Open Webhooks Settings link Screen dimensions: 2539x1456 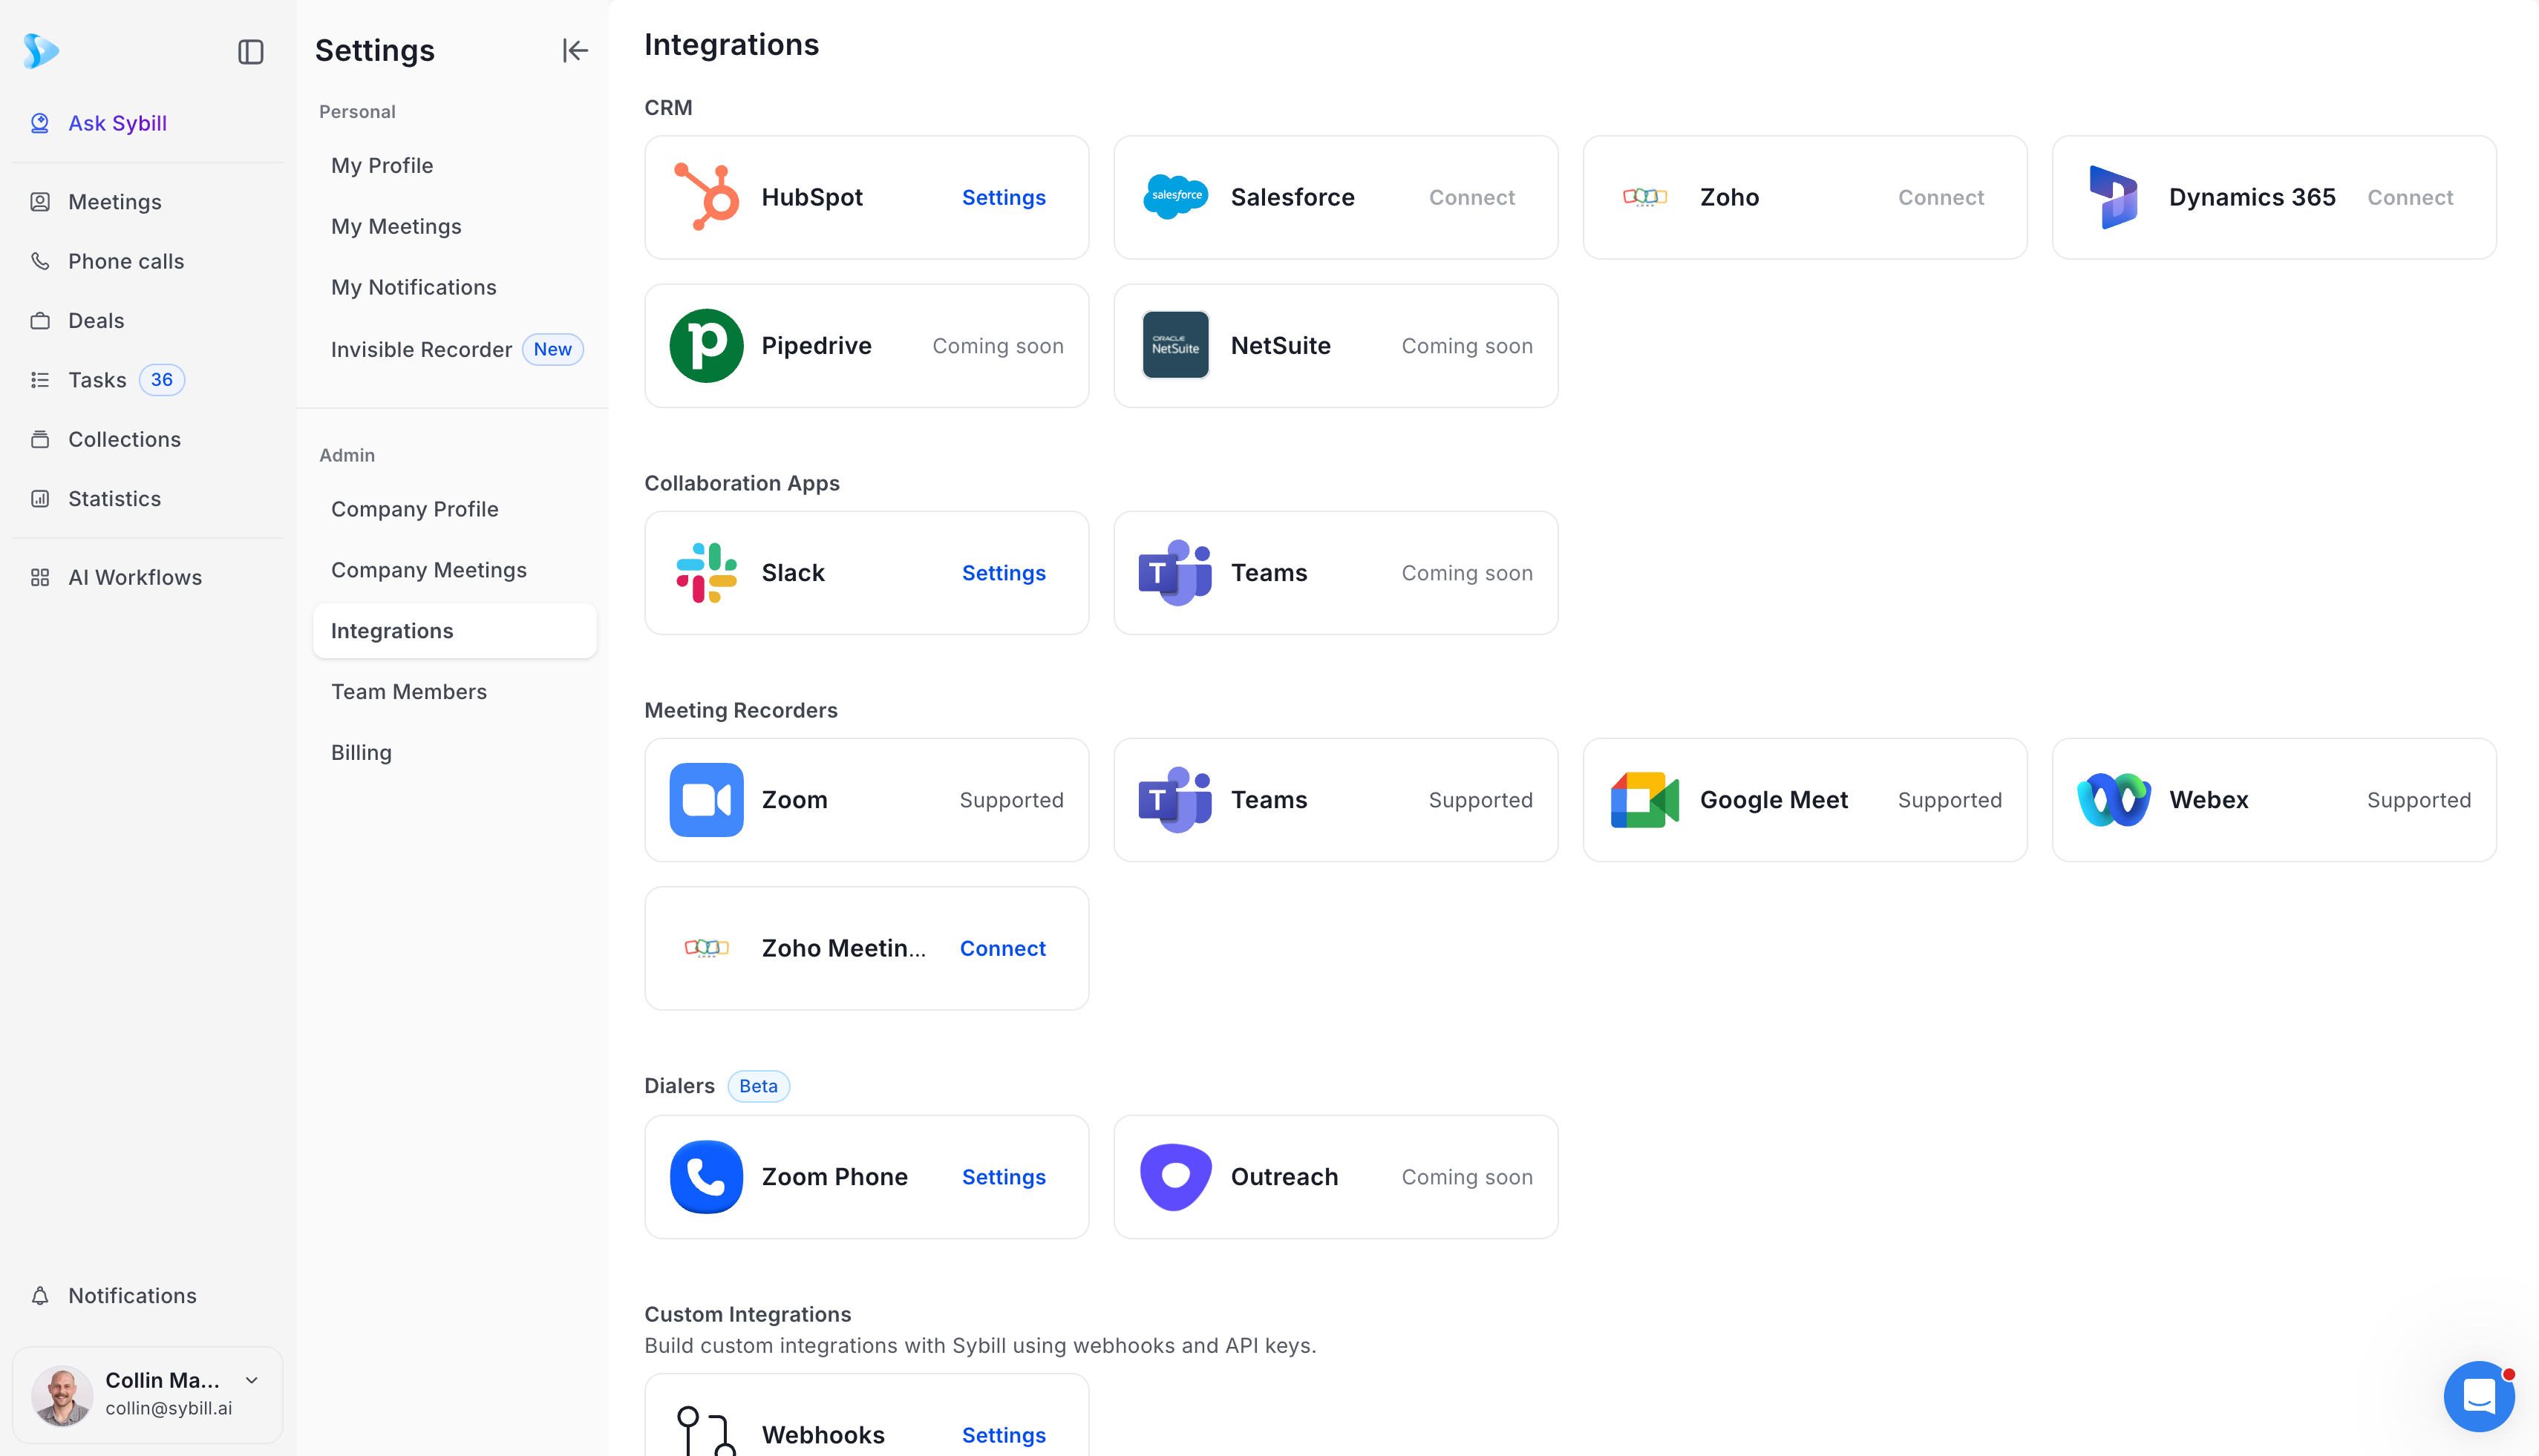[1004, 1435]
